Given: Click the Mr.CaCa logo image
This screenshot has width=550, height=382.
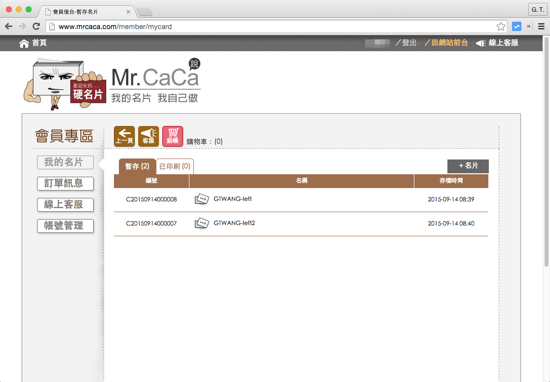Looking at the screenshot, I should [x=112, y=84].
